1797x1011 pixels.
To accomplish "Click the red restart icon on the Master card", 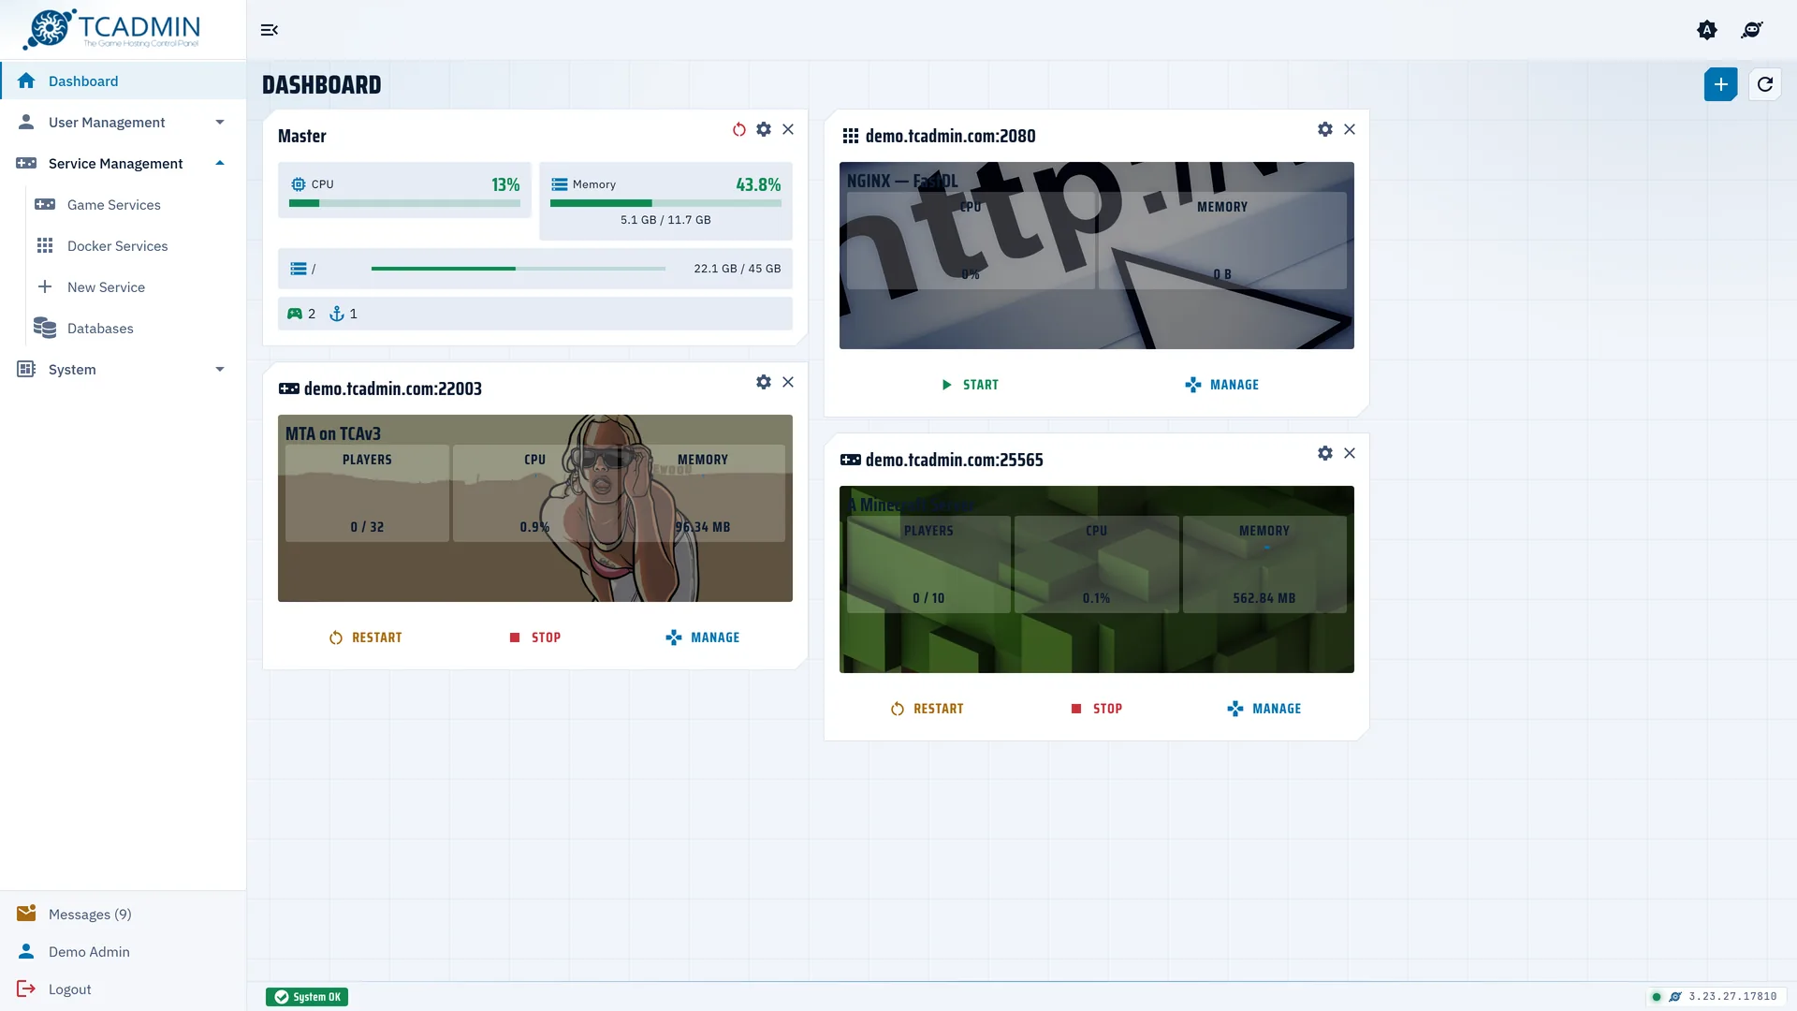I will pos(739,129).
